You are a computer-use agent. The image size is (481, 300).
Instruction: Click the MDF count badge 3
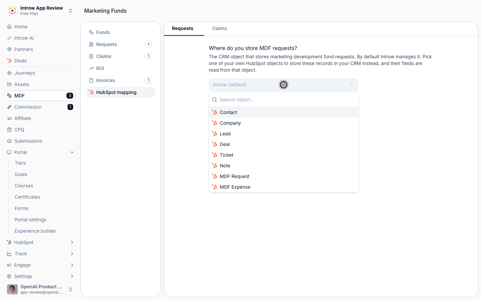pyautogui.click(x=70, y=96)
